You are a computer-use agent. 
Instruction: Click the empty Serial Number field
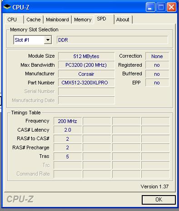pos(86,92)
